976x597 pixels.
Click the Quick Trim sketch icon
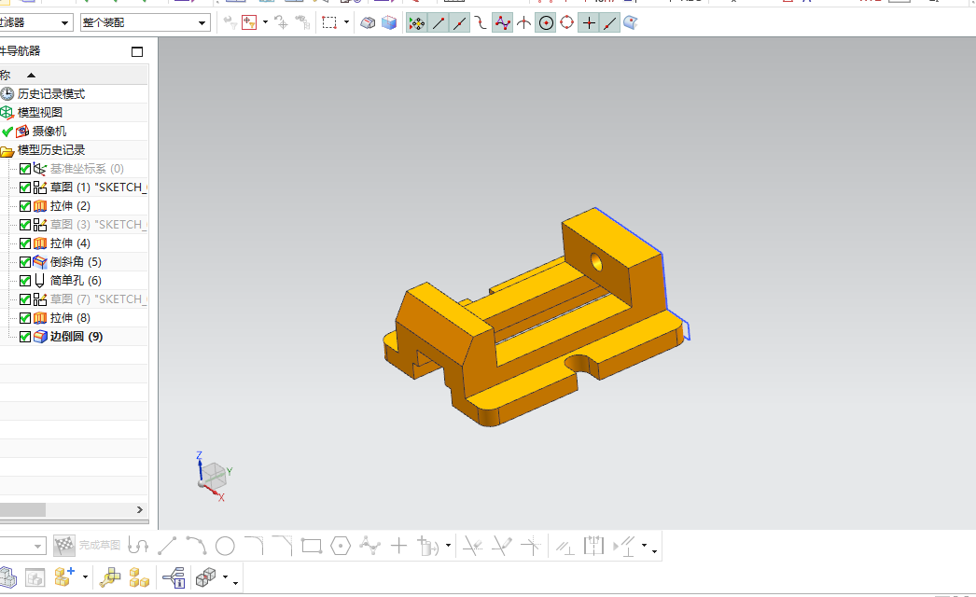[x=472, y=546]
